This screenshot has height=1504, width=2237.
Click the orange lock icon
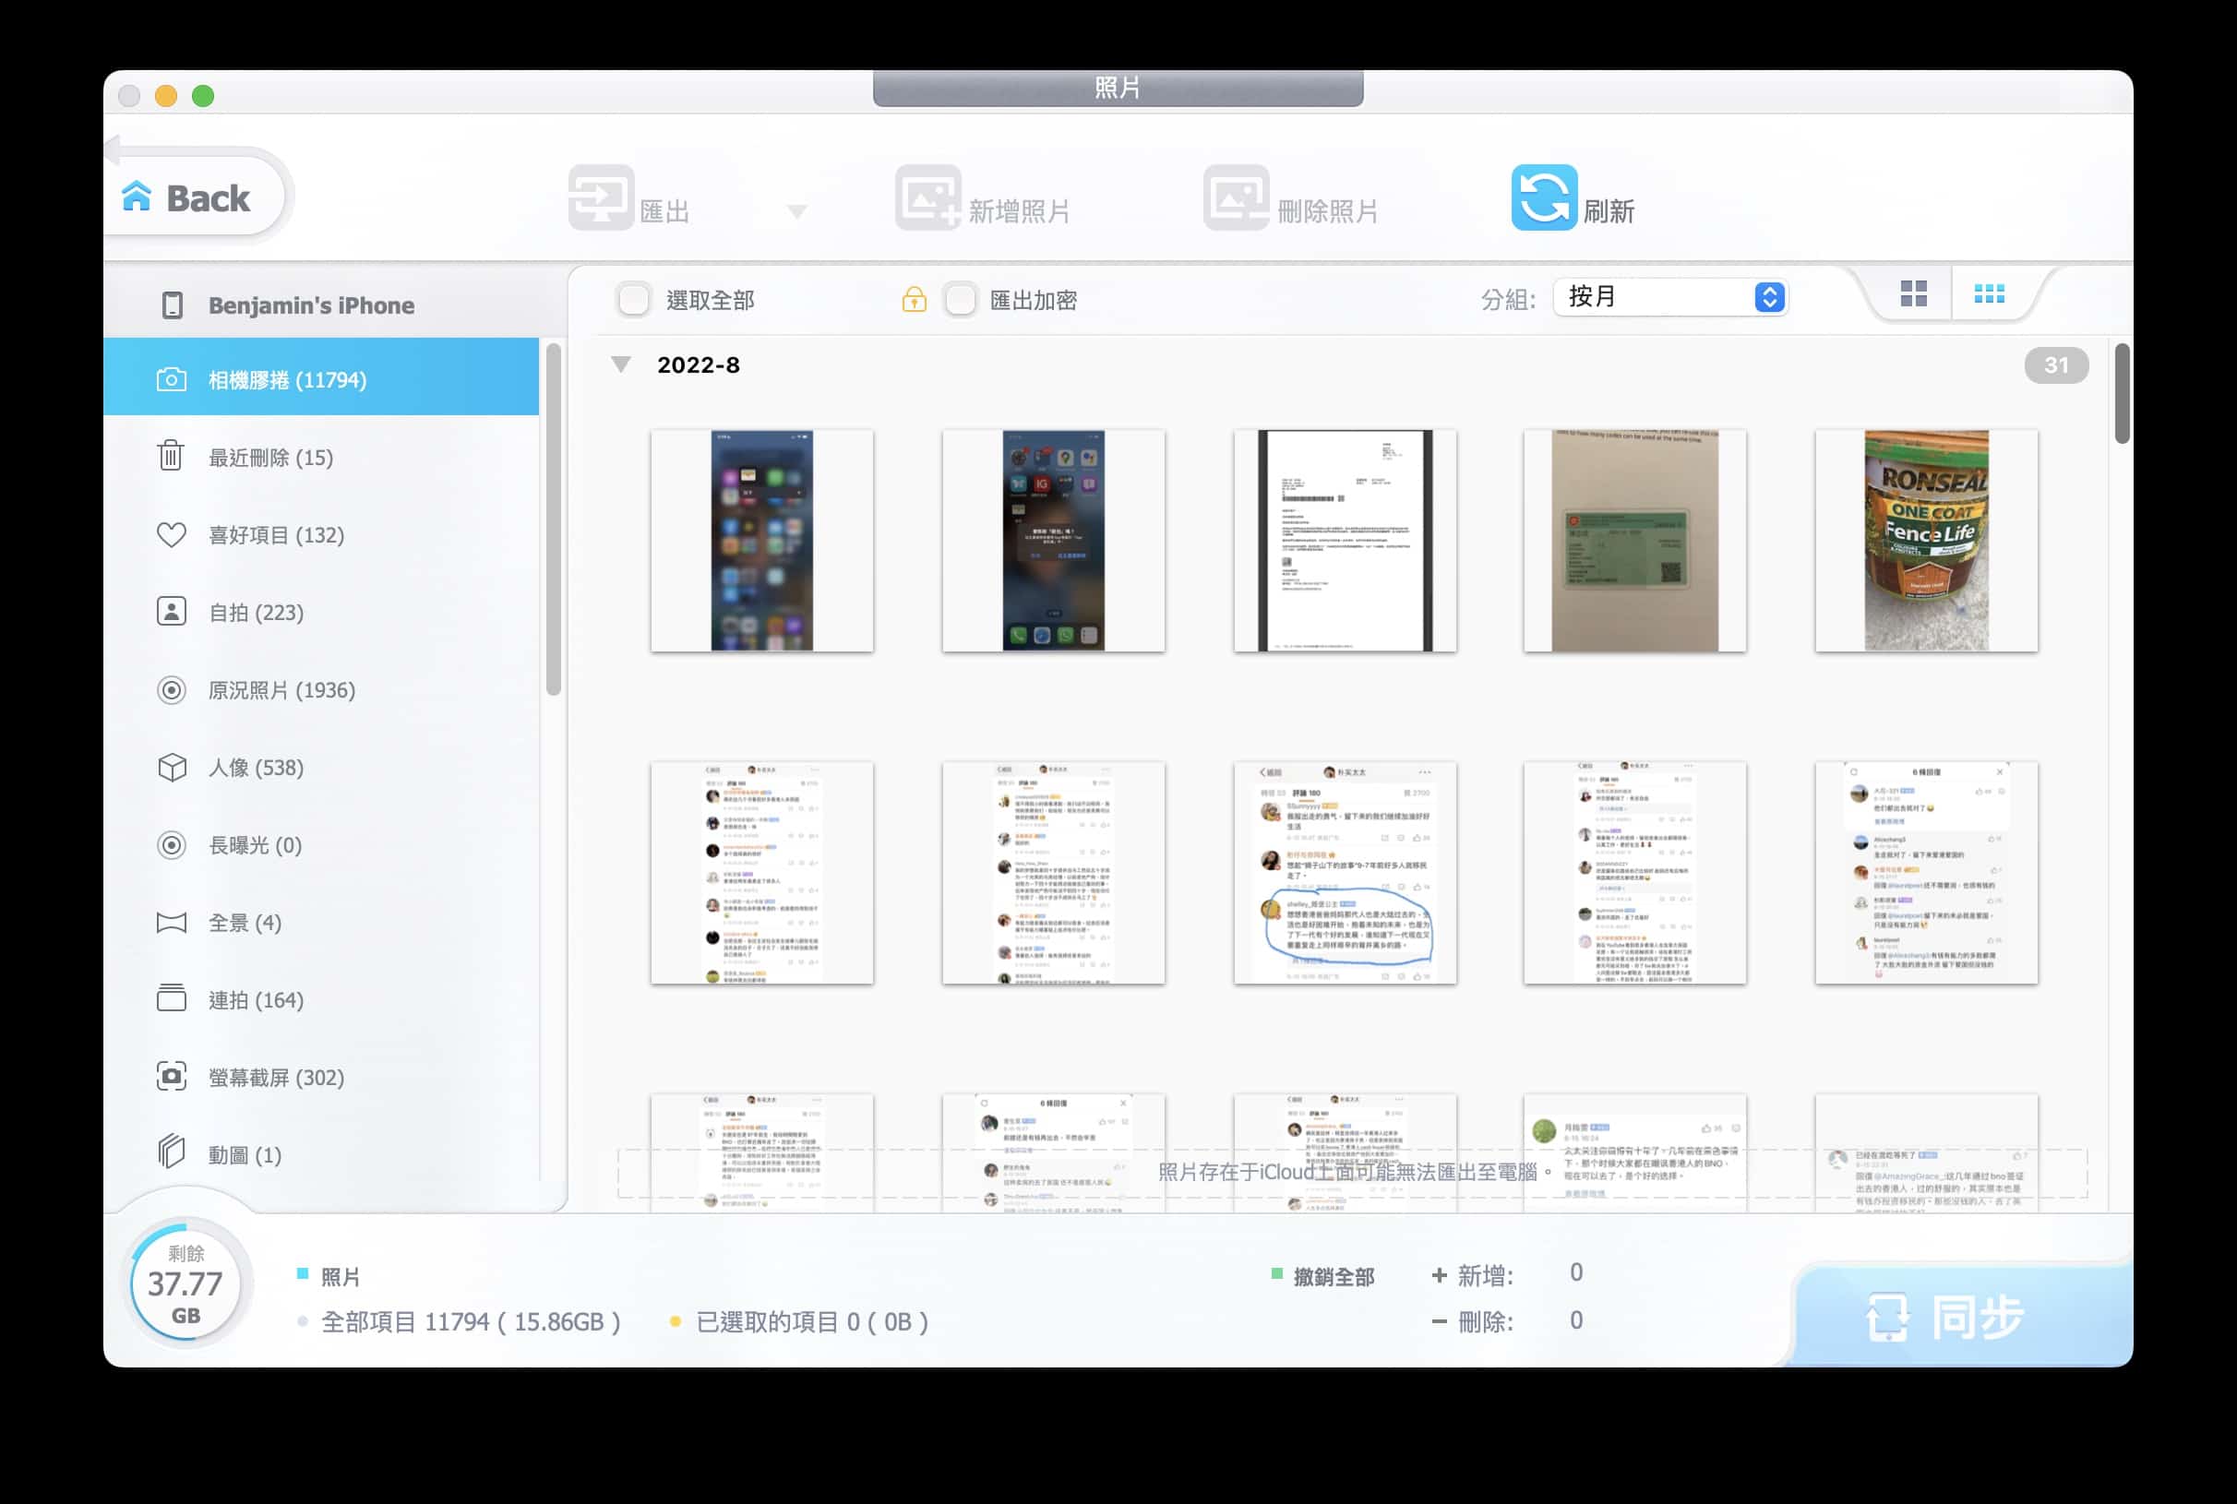915,299
